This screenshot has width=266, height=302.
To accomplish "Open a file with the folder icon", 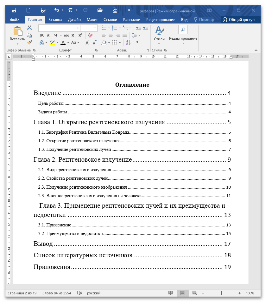I will point(100,10).
